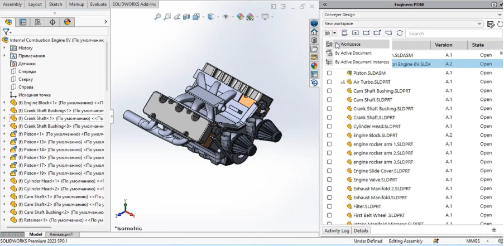The width and height of the screenshot is (504, 246).
Task: Click the Enginero PDM settings gear
Action: coord(493,4)
